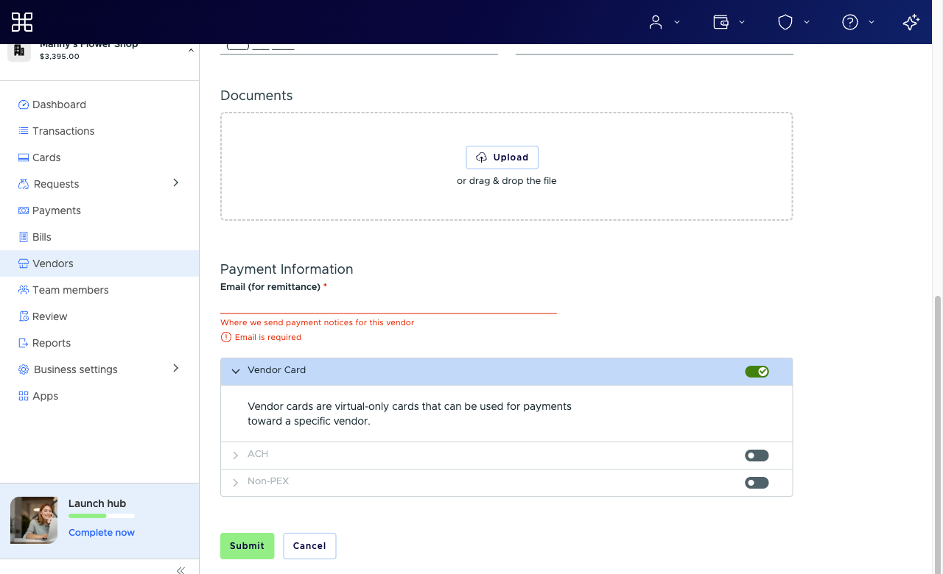
Task: Click the 'Email is required' error text
Action: tap(268, 337)
